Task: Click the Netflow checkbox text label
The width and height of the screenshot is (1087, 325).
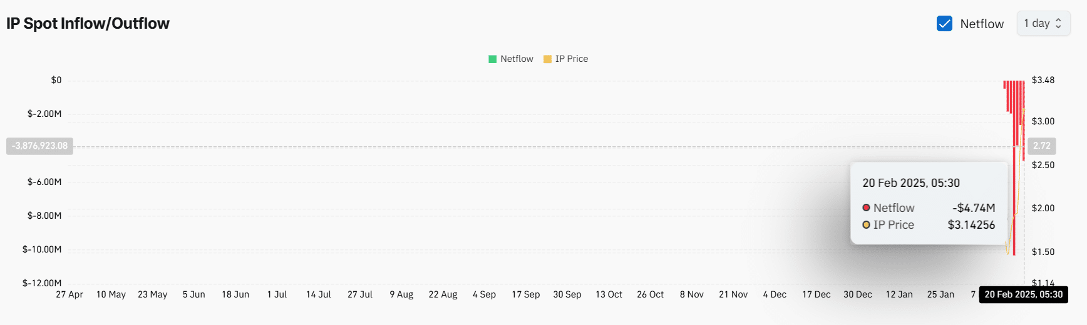Action: click(x=982, y=24)
